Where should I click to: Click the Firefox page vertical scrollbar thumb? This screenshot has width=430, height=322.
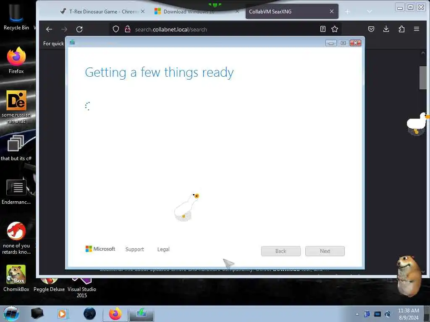tap(423, 78)
